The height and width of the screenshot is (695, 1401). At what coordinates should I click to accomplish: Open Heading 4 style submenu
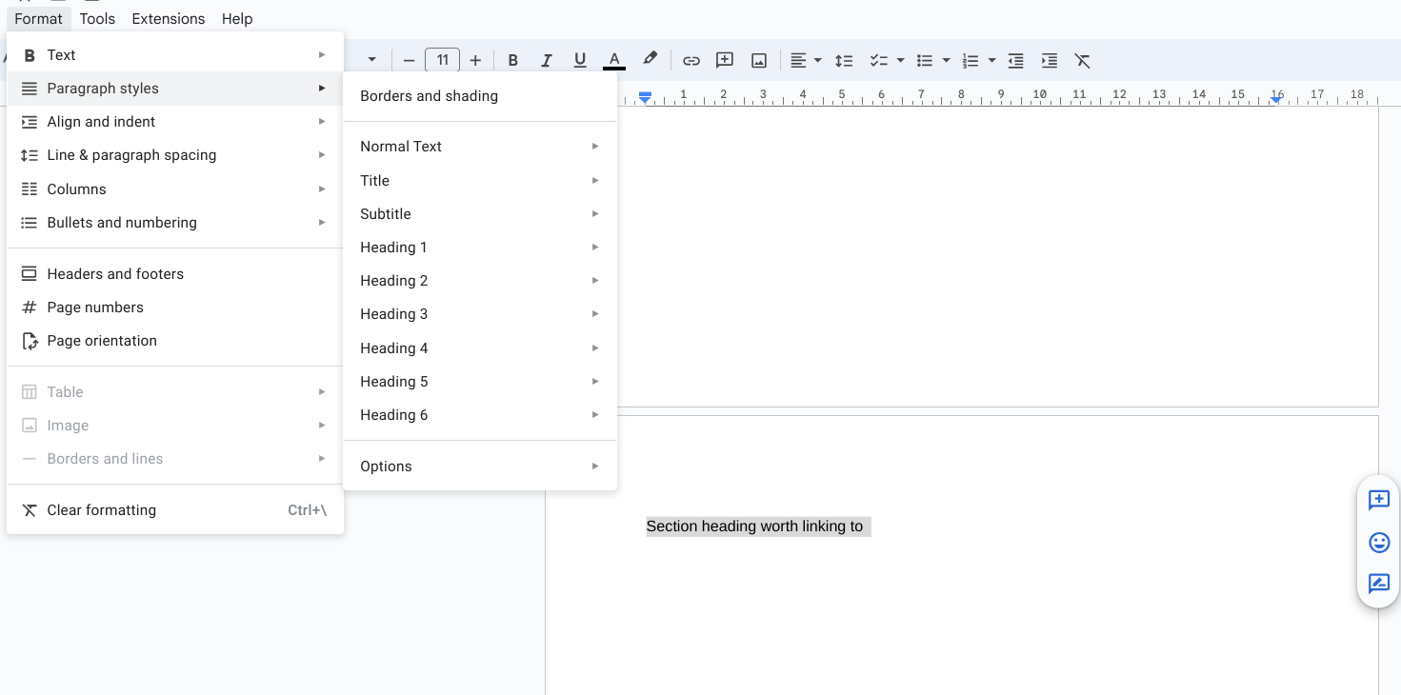point(480,348)
